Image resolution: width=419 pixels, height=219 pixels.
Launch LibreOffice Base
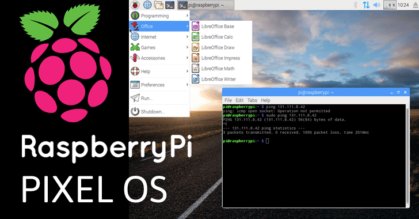point(221,27)
